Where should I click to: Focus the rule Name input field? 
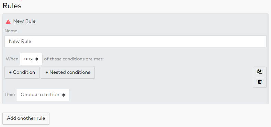point(135,41)
